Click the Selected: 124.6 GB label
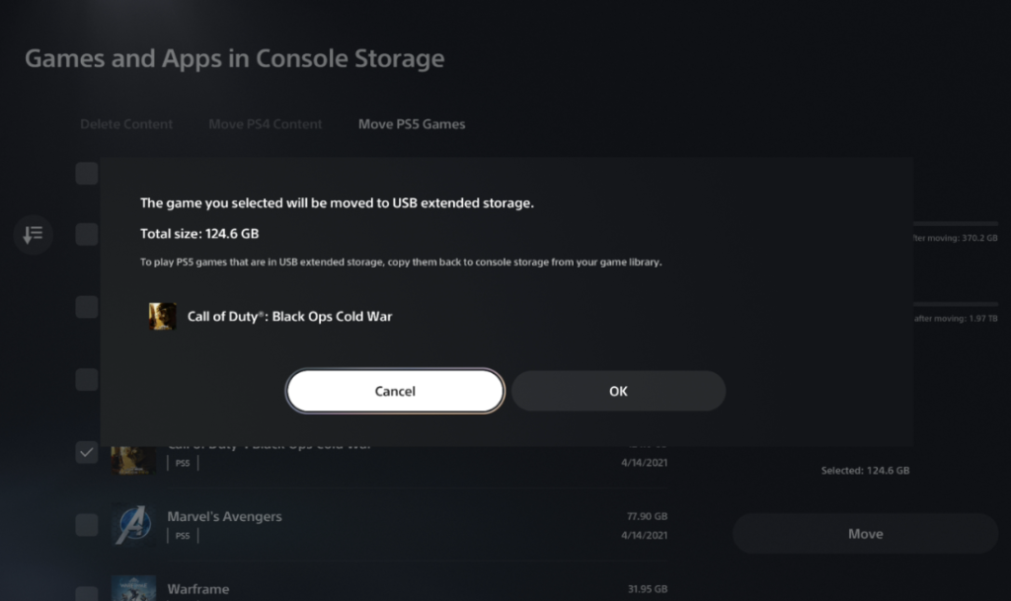This screenshot has height=601, width=1011. (865, 470)
